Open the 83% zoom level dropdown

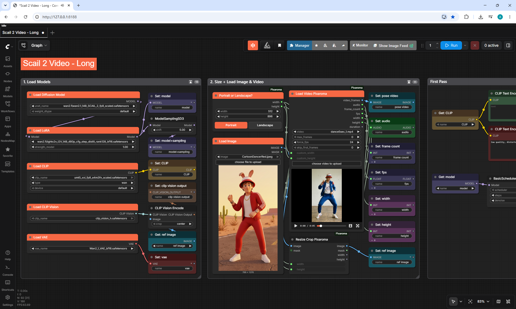[x=483, y=301]
